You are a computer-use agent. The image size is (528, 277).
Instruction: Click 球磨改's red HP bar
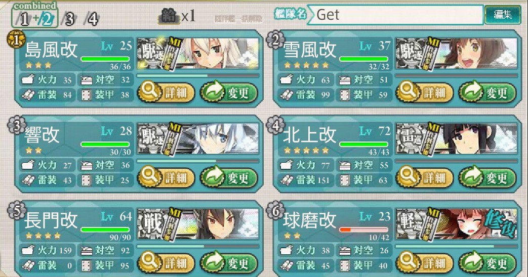[x=364, y=230]
